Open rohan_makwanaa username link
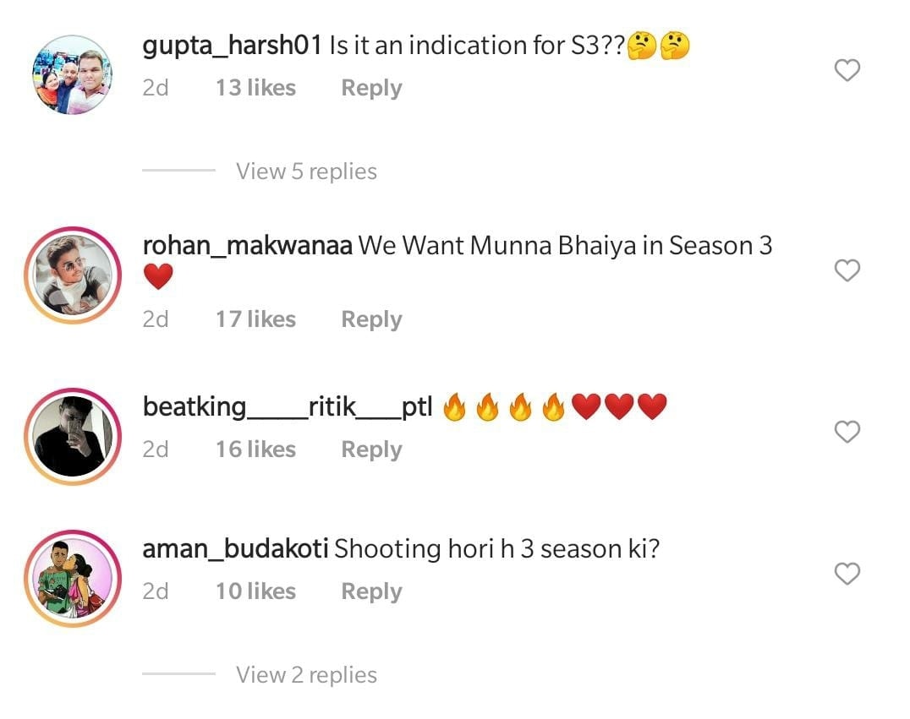Image resolution: width=910 pixels, height=719 pixels. click(x=247, y=245)
